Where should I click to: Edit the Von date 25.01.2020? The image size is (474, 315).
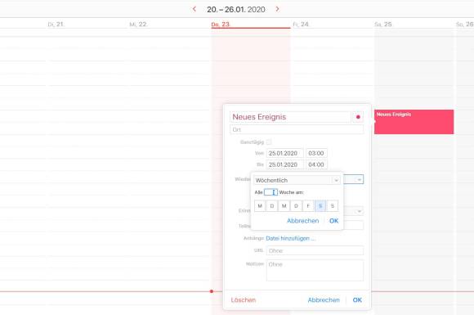coord(284,154)
